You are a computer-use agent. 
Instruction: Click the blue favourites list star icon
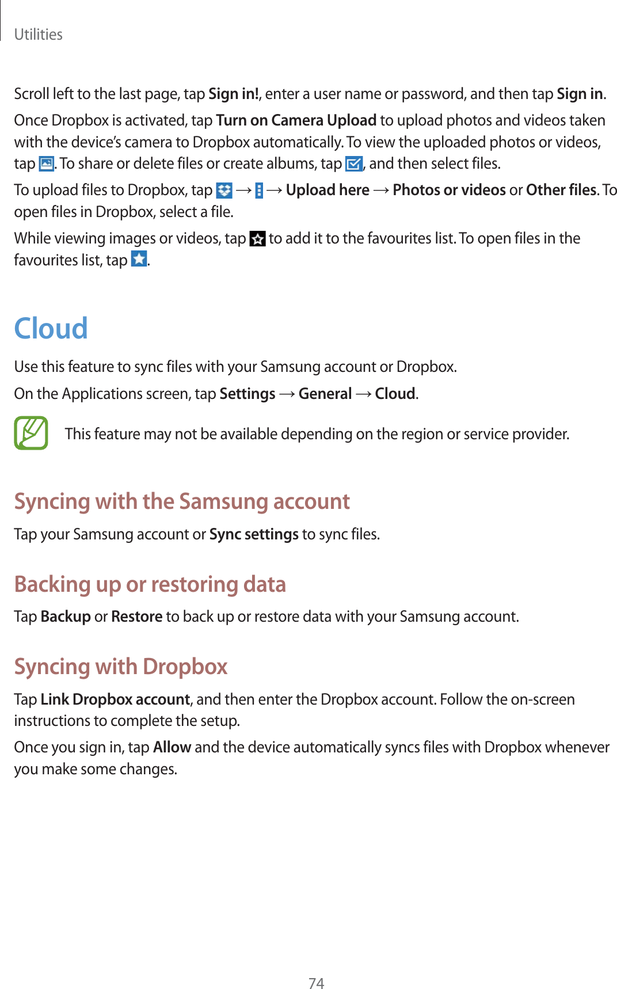pos(139,260)
